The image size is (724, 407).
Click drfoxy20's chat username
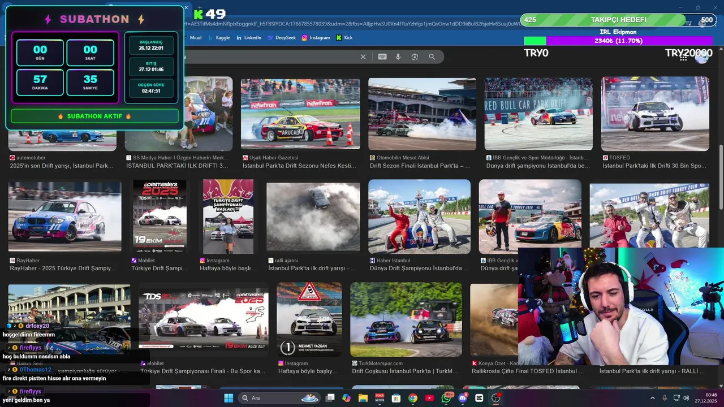pyautogui.click(x=37, y=326)
